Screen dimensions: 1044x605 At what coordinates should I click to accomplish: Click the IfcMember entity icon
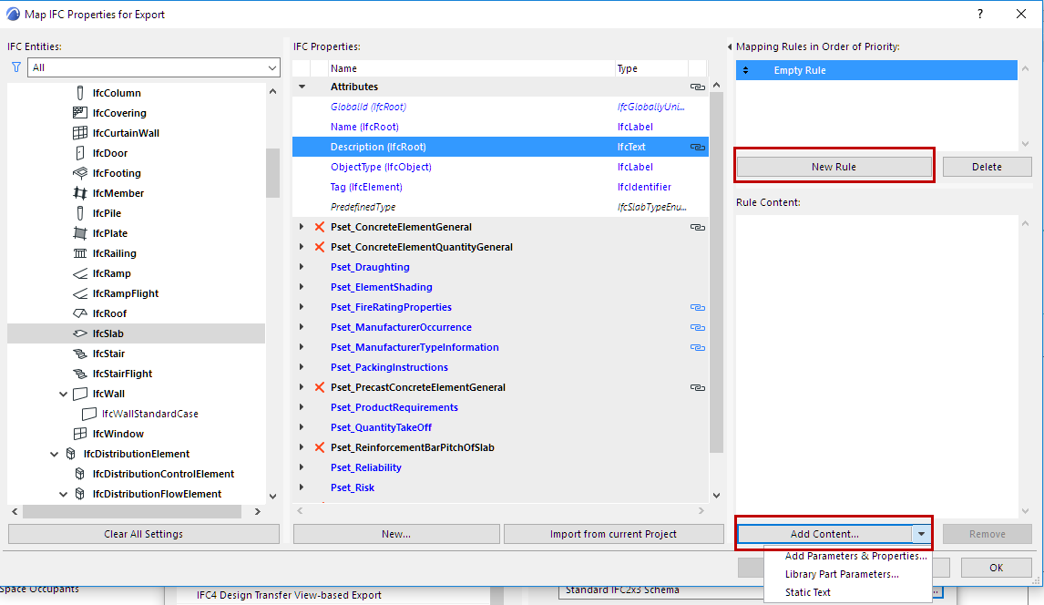click(x=80, y=192)
